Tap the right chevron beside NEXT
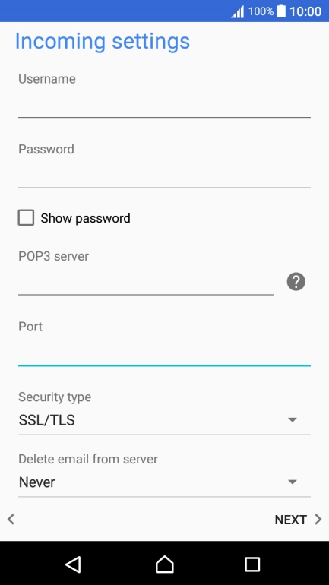This screenshot has height=585, width=329. [x=318, y=520]
